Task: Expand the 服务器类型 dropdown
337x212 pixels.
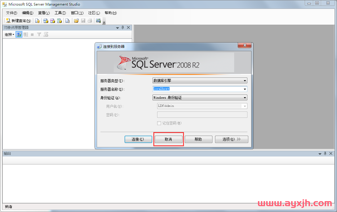Action: pyautogui.click(x=200, y=80)
